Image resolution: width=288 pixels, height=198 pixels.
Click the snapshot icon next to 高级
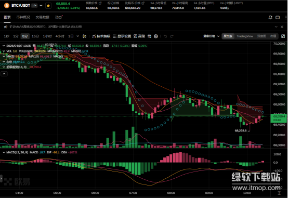click(150, 36)
